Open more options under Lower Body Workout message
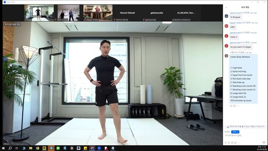This screenshot has height=151, width=268. 237,106
